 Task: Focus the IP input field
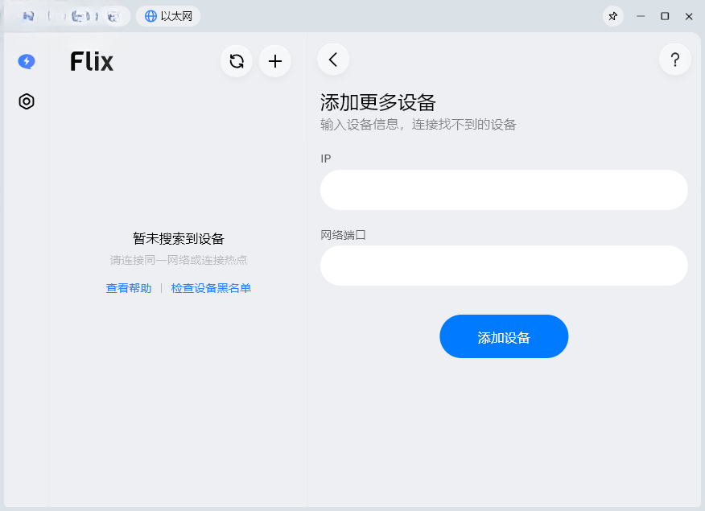(x=504, y=190)
